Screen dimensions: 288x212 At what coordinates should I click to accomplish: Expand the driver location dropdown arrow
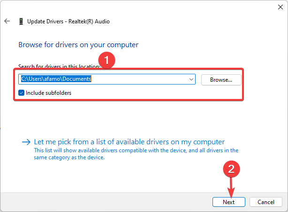click(191, 79)
